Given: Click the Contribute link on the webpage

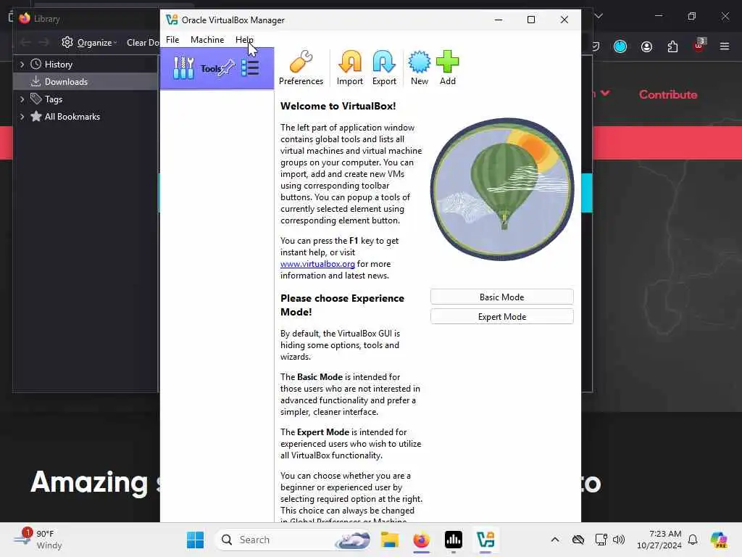Looking at the screenshot, I should pos(667,94).
